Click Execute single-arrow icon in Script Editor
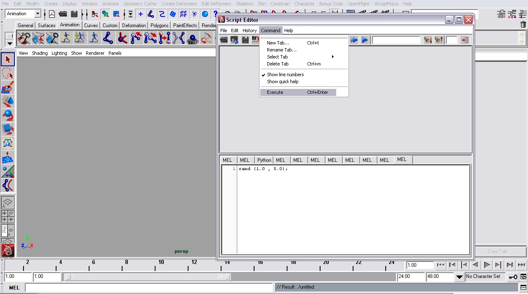This screenshot has height=294, width=528. coord(365,40)
